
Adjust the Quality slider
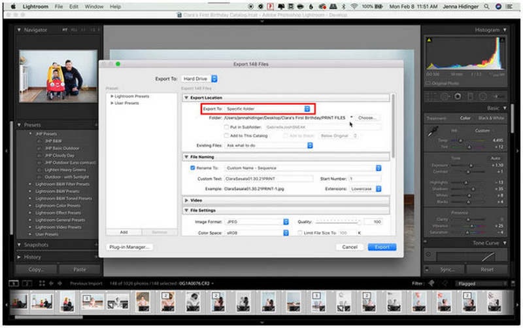337,222
